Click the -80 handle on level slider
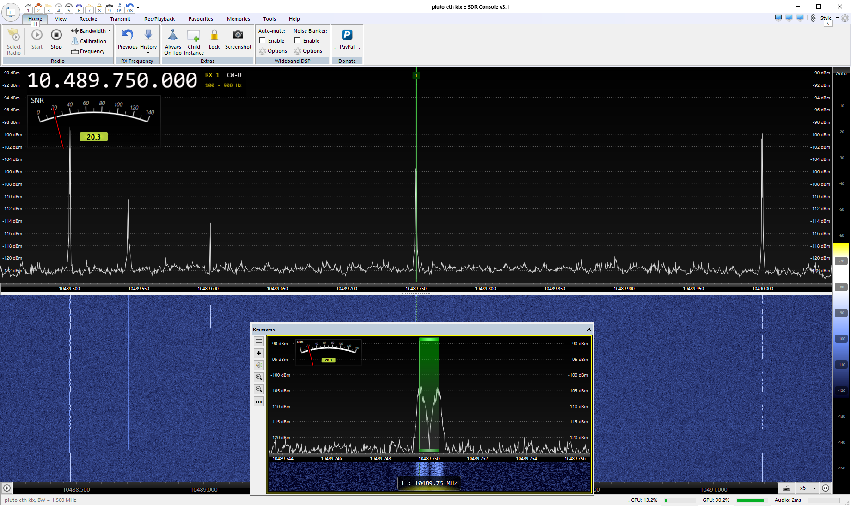Viewport: 851px width, 506px height. tap(841, 287)
